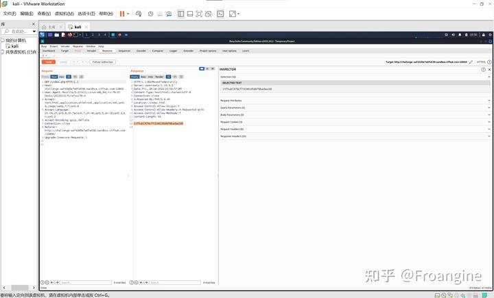
Task: Collapse the Selection section in Inspector
Action: (489, 77)
